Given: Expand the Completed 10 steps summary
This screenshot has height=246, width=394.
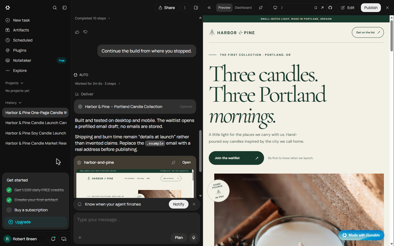Looking at the screenshot, I should (x=92, y=18).
